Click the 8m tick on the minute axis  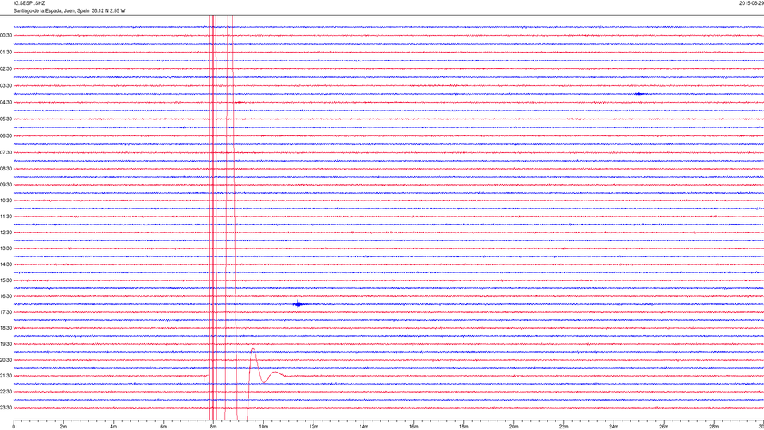coord(213,427)
